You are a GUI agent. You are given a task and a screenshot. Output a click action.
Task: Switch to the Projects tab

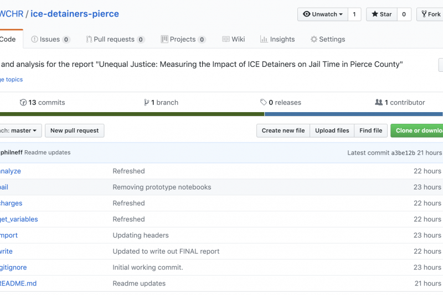183,39
